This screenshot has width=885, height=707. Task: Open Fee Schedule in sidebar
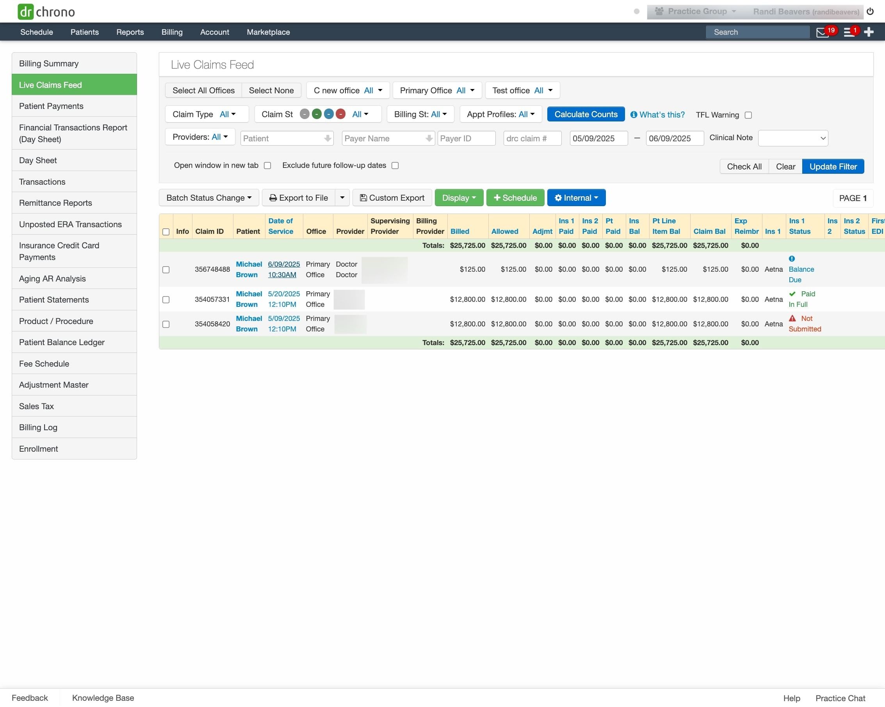pos(74,363)
